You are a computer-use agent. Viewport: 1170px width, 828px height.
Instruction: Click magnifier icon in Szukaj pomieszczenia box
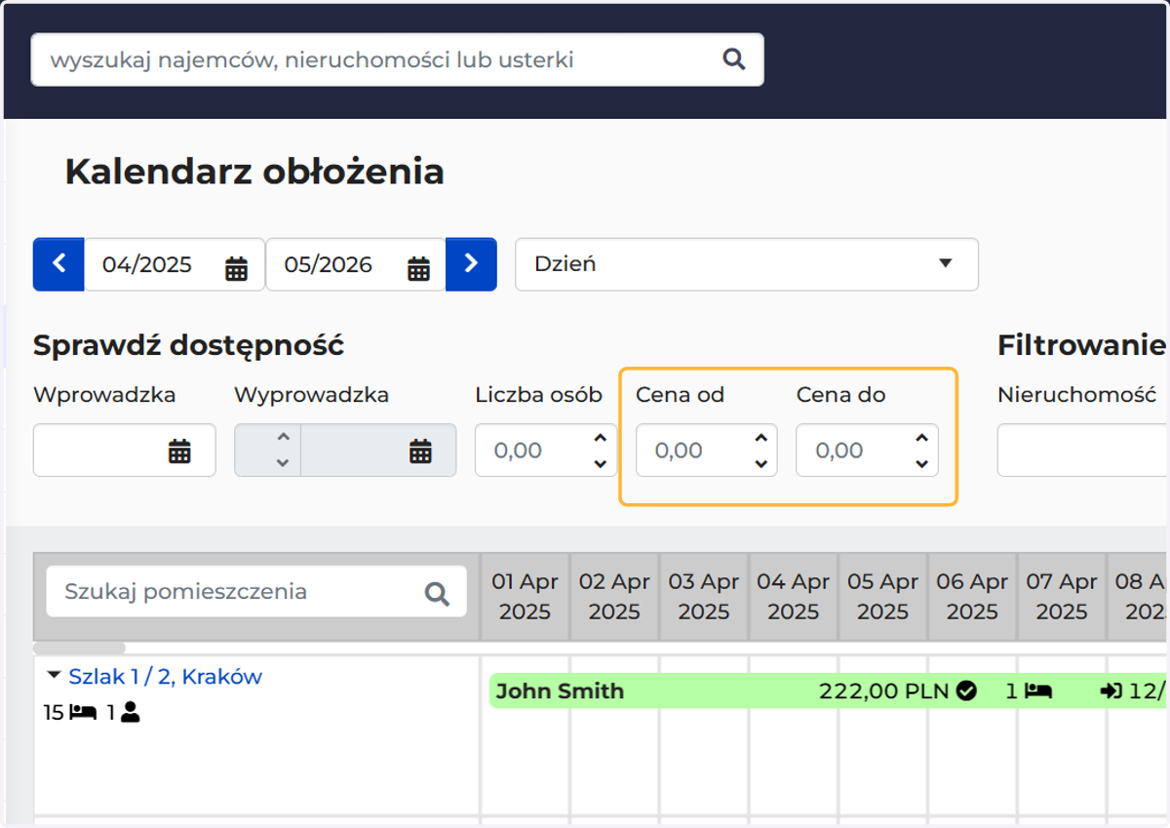point(437,593)
